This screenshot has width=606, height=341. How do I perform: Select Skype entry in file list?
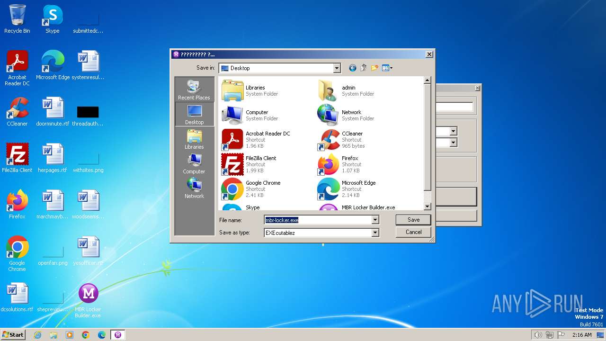[x=241, y=207]
